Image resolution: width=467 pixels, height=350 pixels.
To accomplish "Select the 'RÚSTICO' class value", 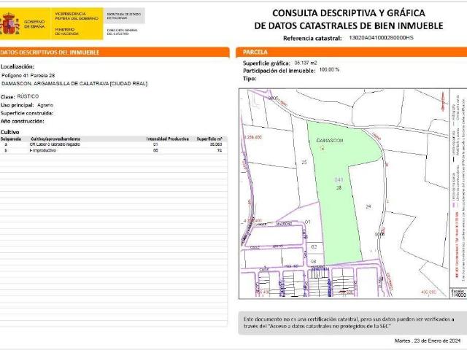I will 28,96.
